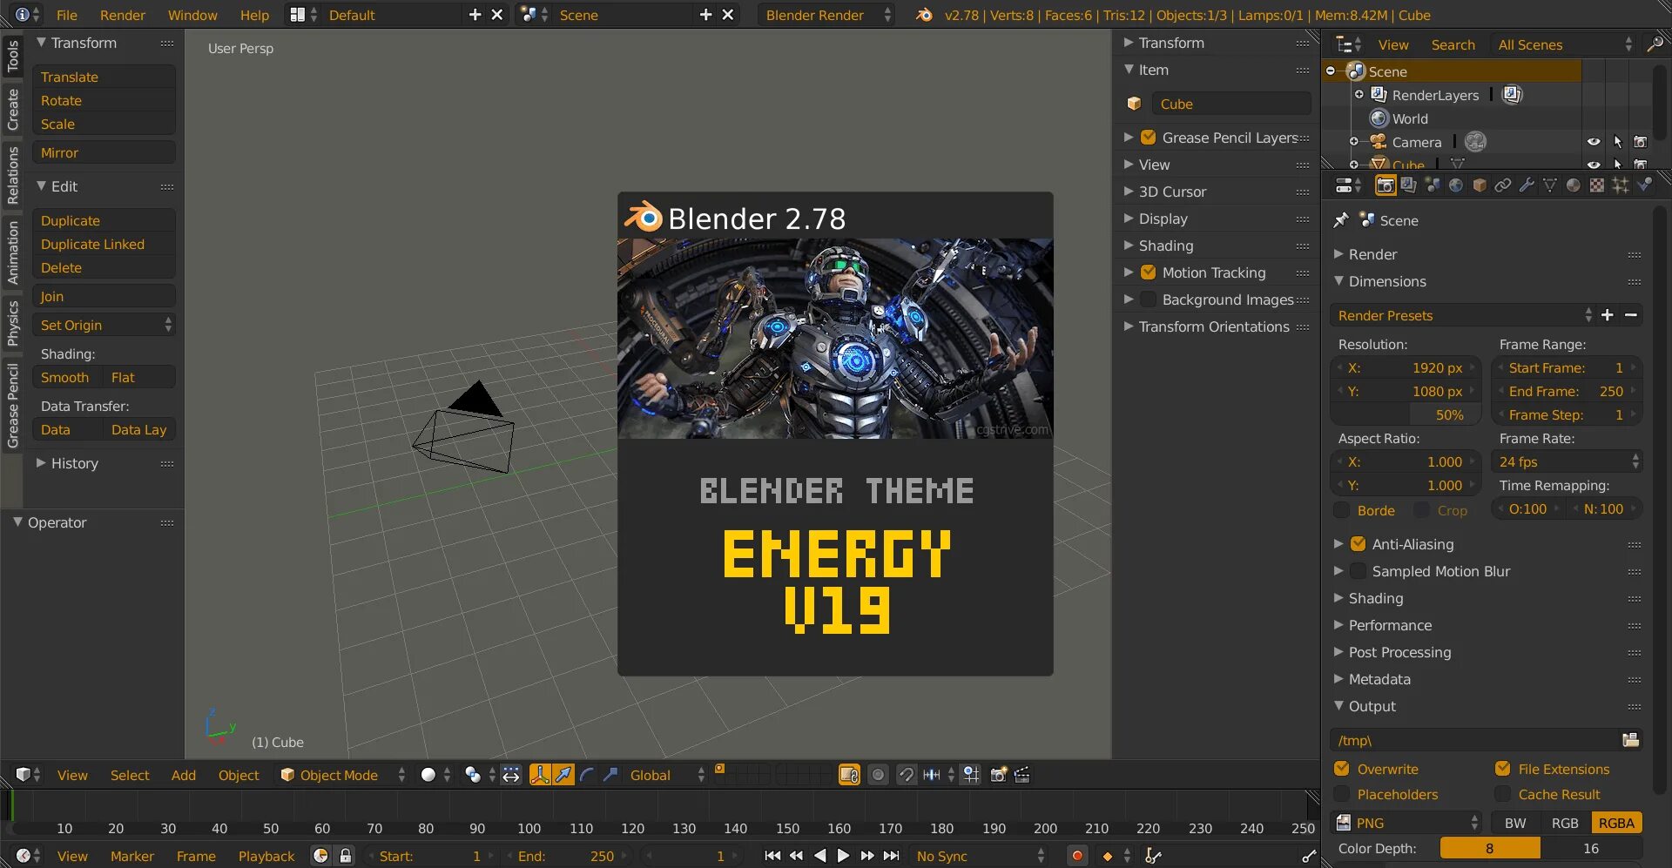Click the OpenGL render image camera icon

pyautogui.click(x=999, y=775)
